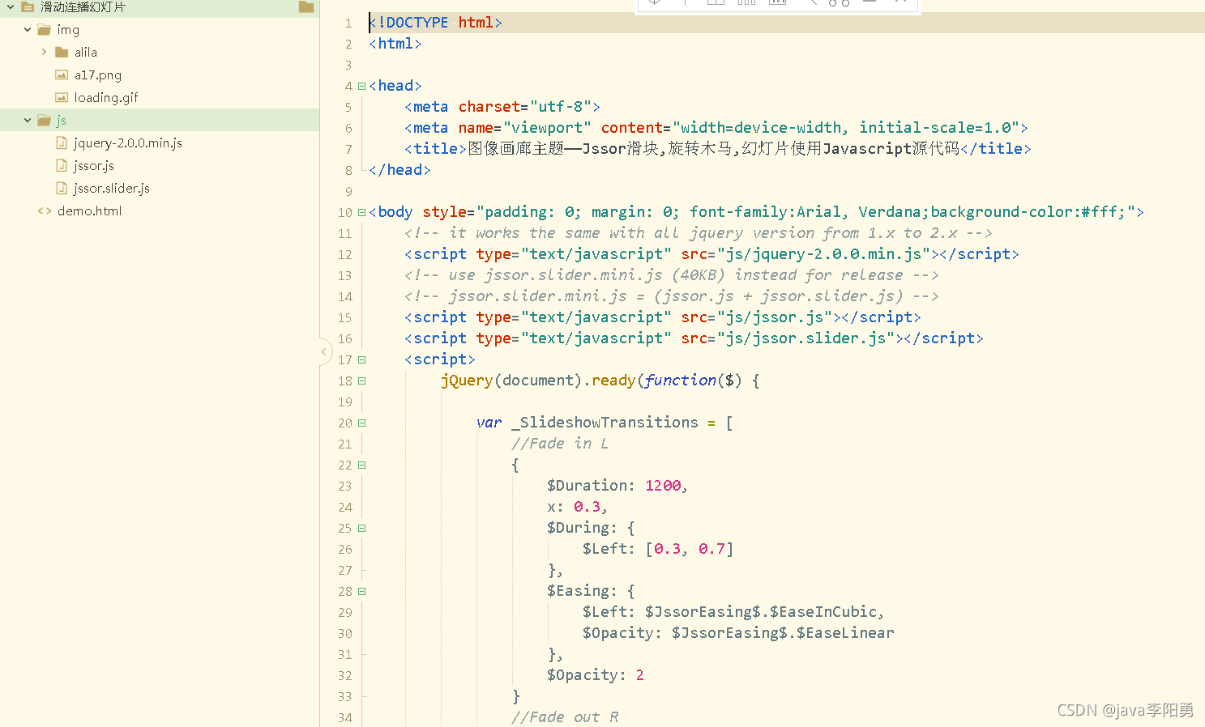
Task: Click the jquery-2.0.0.min.js file icon
Action: click(62, 142)
